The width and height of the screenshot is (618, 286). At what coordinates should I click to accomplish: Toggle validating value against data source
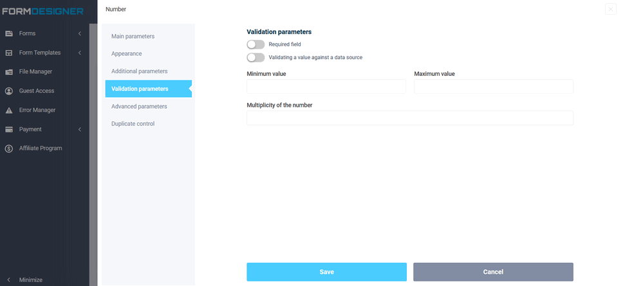pos(256,57)
